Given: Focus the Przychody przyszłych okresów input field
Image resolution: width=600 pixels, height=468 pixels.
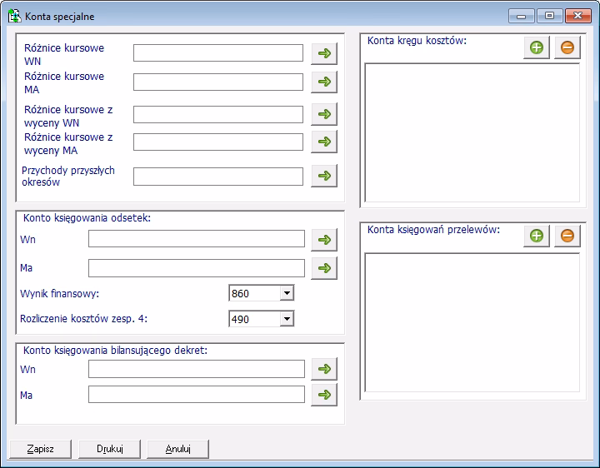Looking at the screenshot, I should point(218,177).
